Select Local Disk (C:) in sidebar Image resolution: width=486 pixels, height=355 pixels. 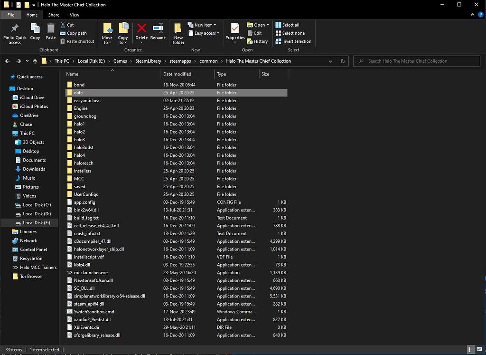coord(37,205)
